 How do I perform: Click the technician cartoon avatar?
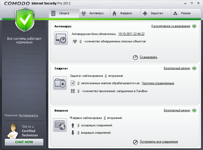(13, 131)
